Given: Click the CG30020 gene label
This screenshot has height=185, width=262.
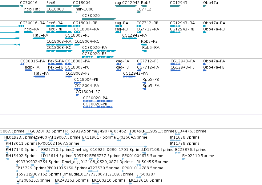Looking at the screenshot, I should tap(91, 15).
